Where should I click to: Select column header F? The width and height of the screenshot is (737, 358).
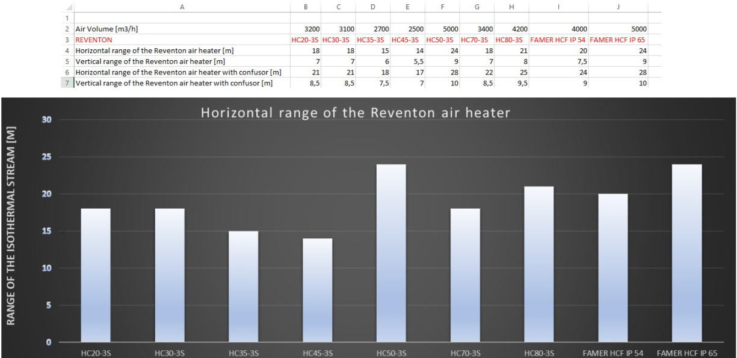point(442,7)
